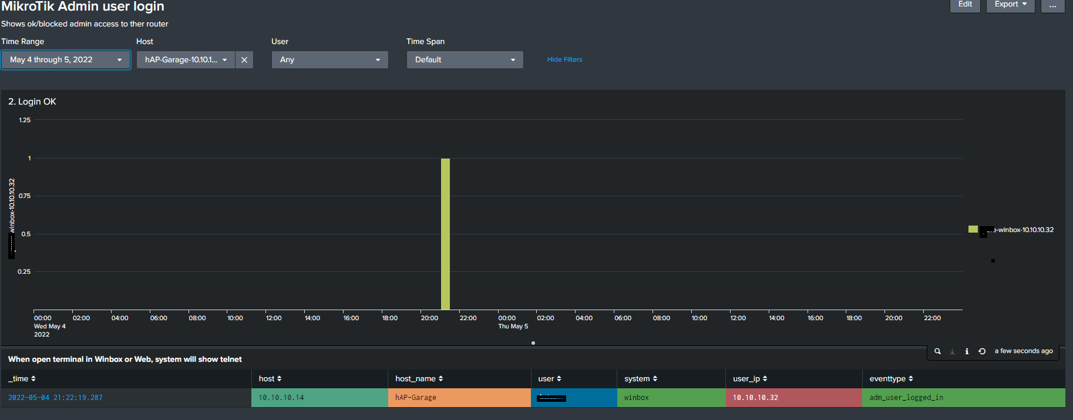Open the Export menu
This screenshot has width=1073, height=420.
pyautogui.click(x=1010, y=5)
